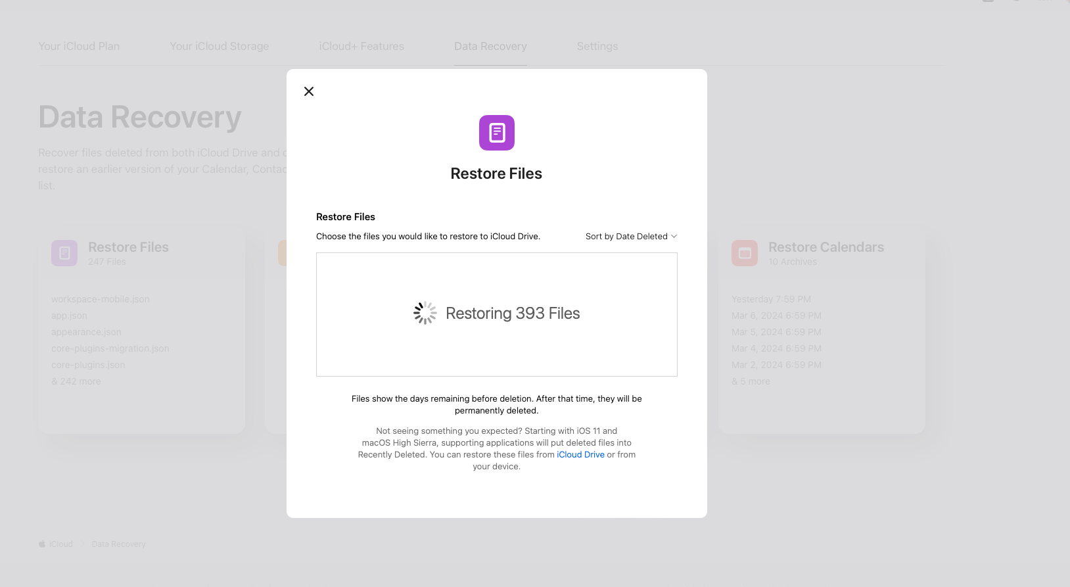Click the 'Restoring 393 Files' status text
Image resolution: width=1070 pixels, height=587 pixels.
pos(513,314)
